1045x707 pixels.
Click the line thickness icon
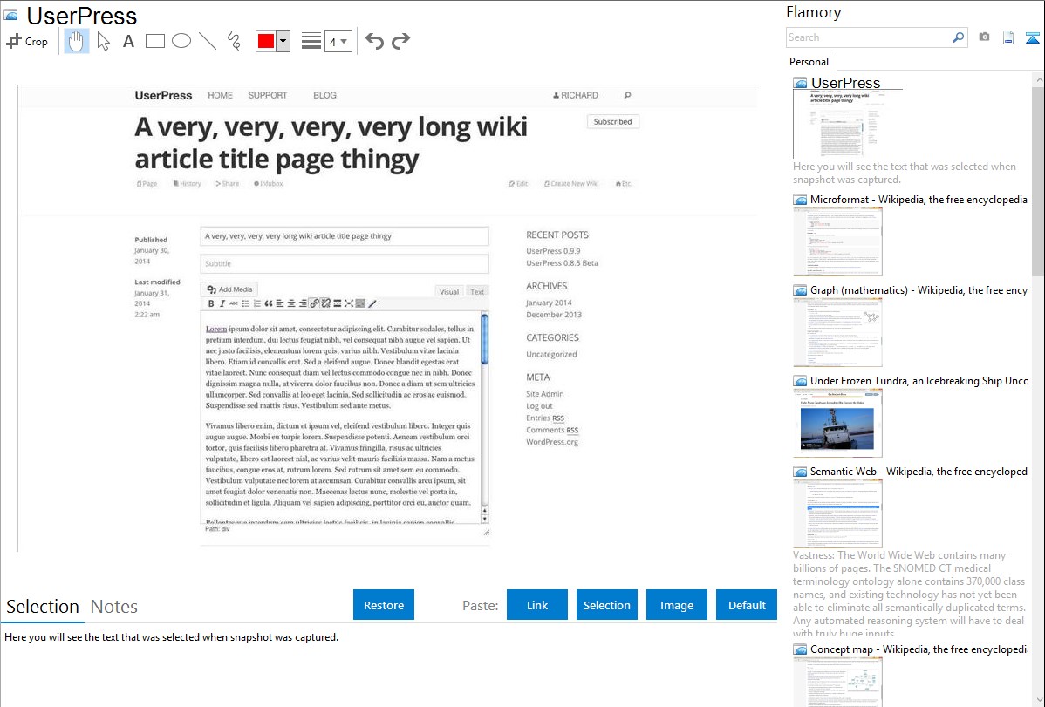[311, 41]
